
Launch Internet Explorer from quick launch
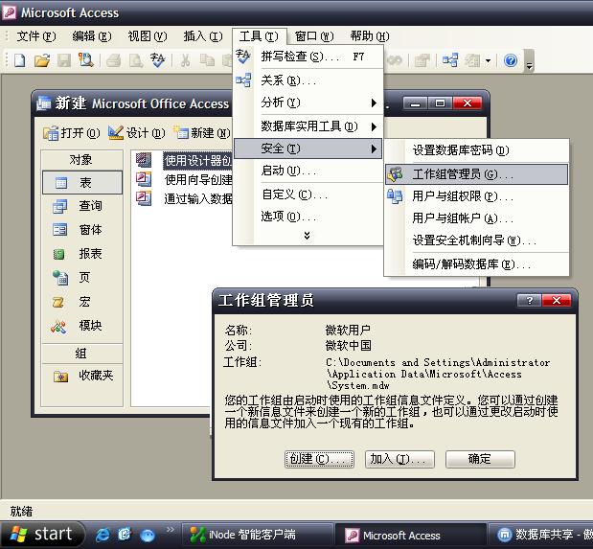103,535
